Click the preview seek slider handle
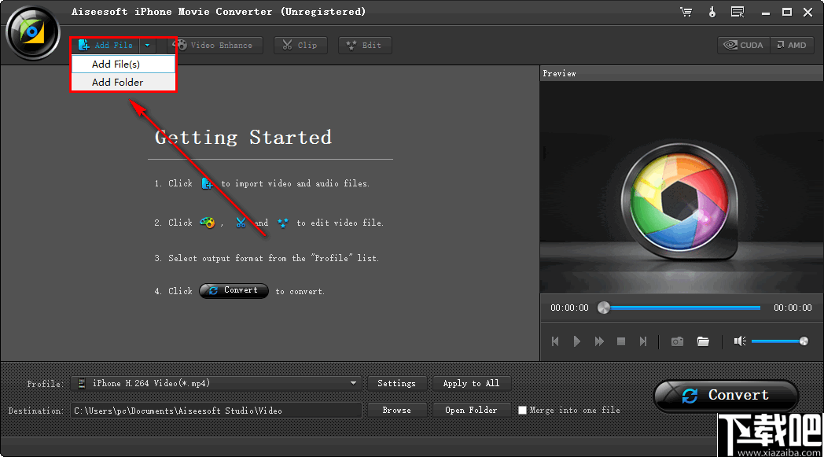824x457 pixels. (604, 308)
